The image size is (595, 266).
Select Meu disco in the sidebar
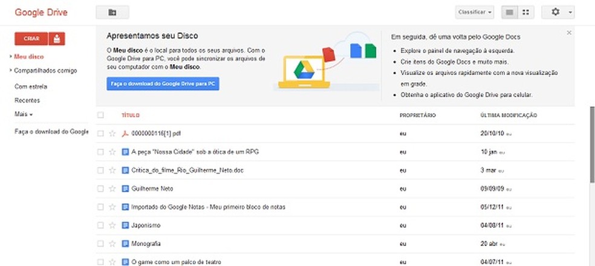coord(29,57)
